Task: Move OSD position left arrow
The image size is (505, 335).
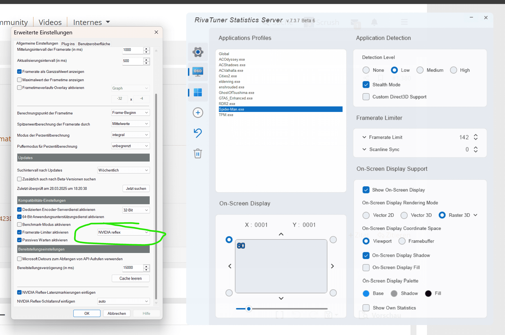Action: [230, 266]
